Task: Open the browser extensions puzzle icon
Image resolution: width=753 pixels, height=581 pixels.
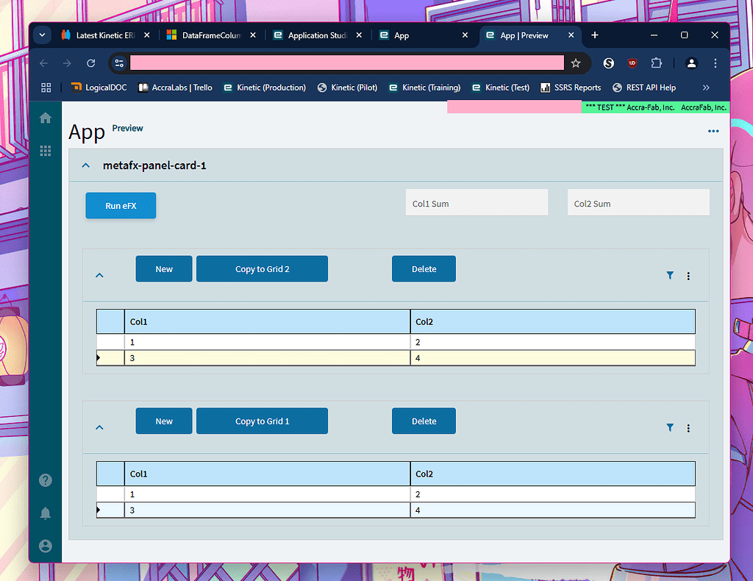Action: coord(656,63)
